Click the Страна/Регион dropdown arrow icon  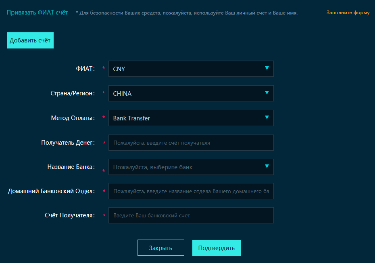[267, 93]
